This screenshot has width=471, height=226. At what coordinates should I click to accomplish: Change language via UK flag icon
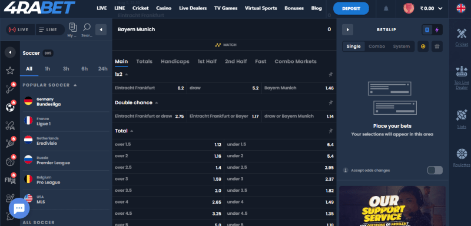click(x=461, y=8)
